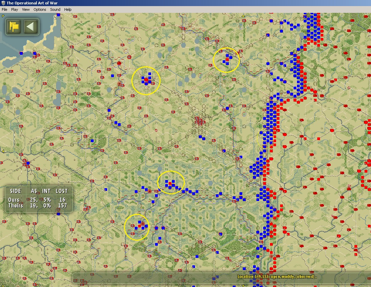The height and width of the screenshot is (287, 371).
Task: Click the "Location 149,132: open,muddy,(observed)" status text
Action: [x=277, y=276]
